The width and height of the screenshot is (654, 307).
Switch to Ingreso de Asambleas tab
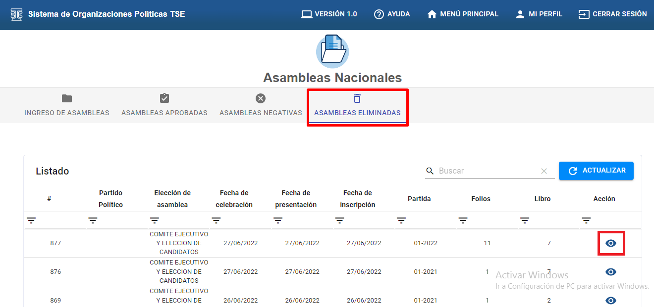coord(67,106)
